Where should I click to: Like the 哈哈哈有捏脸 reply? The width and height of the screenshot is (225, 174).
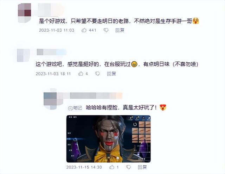coord(112,167)
